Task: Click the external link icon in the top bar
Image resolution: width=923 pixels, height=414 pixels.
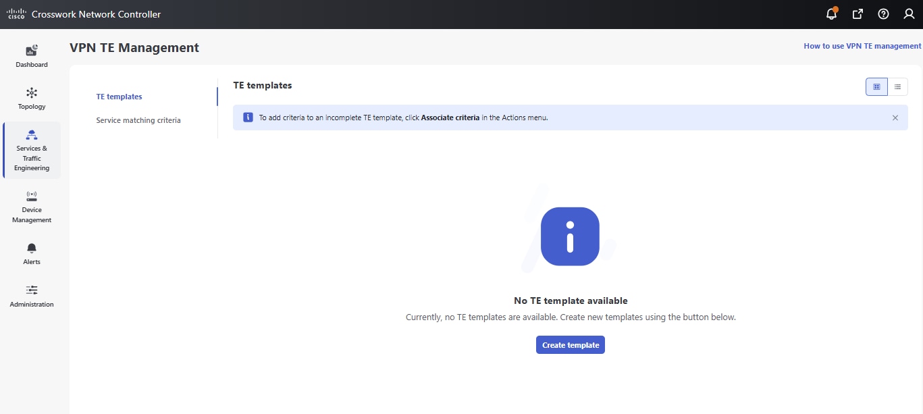Action: coord(858,14)
